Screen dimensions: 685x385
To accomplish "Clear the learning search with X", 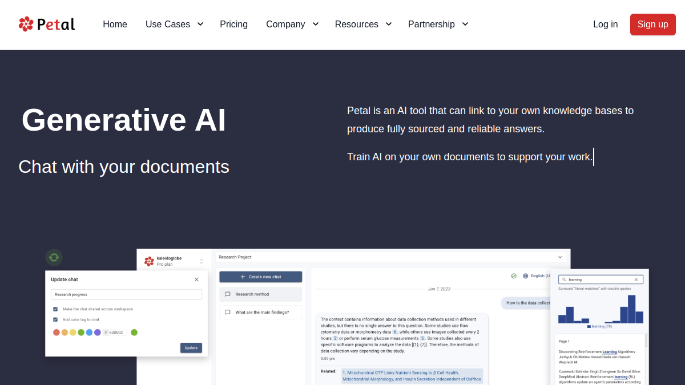I will (636, 279).
